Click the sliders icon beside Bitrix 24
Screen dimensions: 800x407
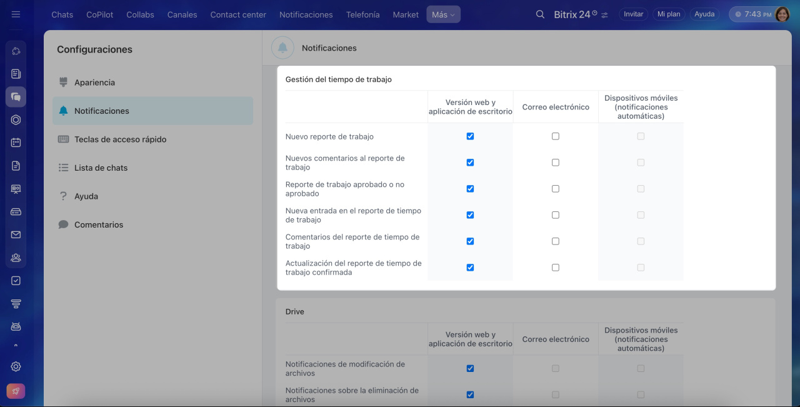click(604, 15)
